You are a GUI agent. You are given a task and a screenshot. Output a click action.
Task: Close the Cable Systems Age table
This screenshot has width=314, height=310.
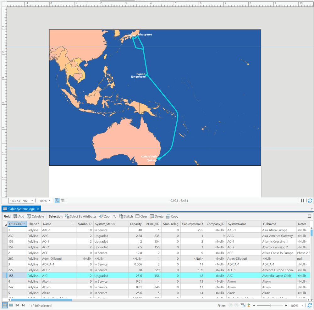(x=38, y=209)
